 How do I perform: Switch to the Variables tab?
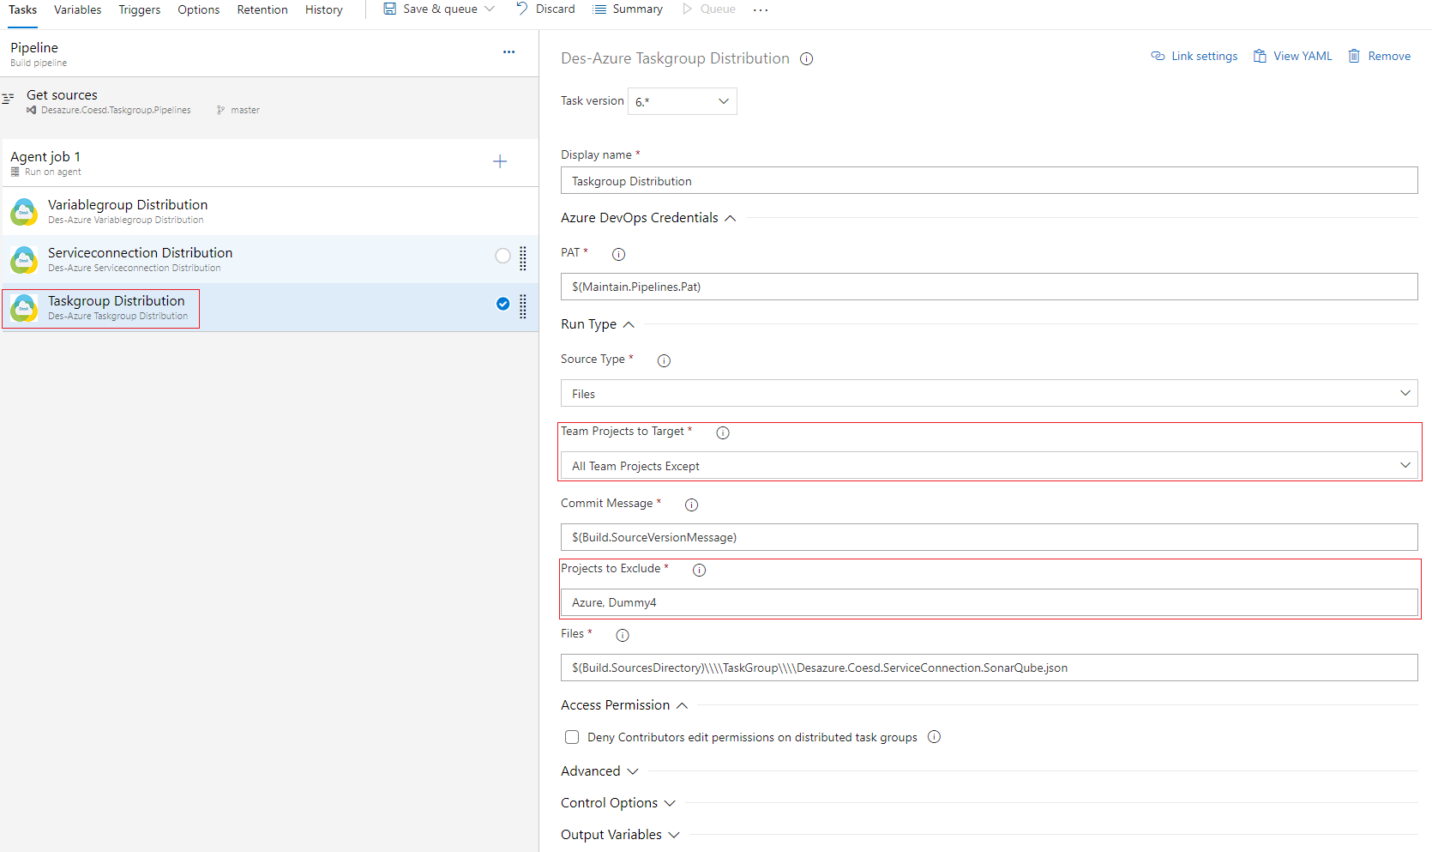coord(77,9)
